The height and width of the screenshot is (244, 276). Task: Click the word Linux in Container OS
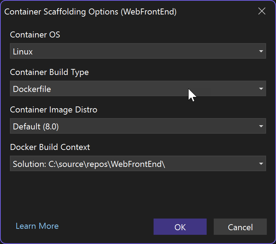tap(23, 52)
